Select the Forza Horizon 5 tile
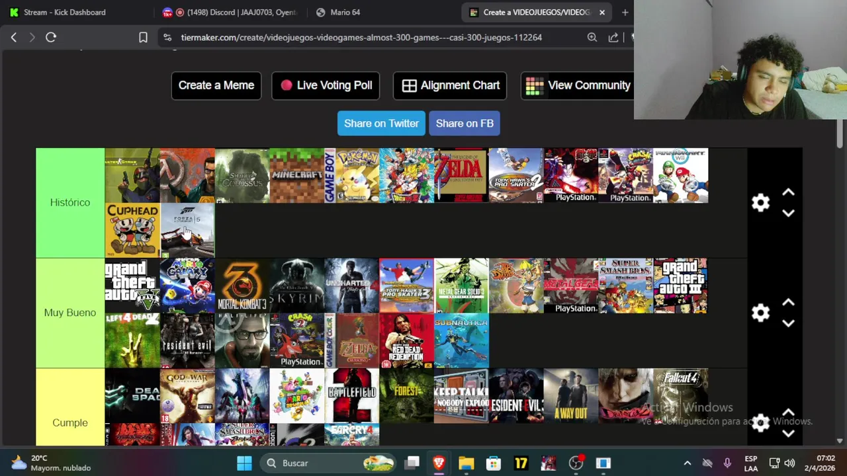 [x=187, y=230]
